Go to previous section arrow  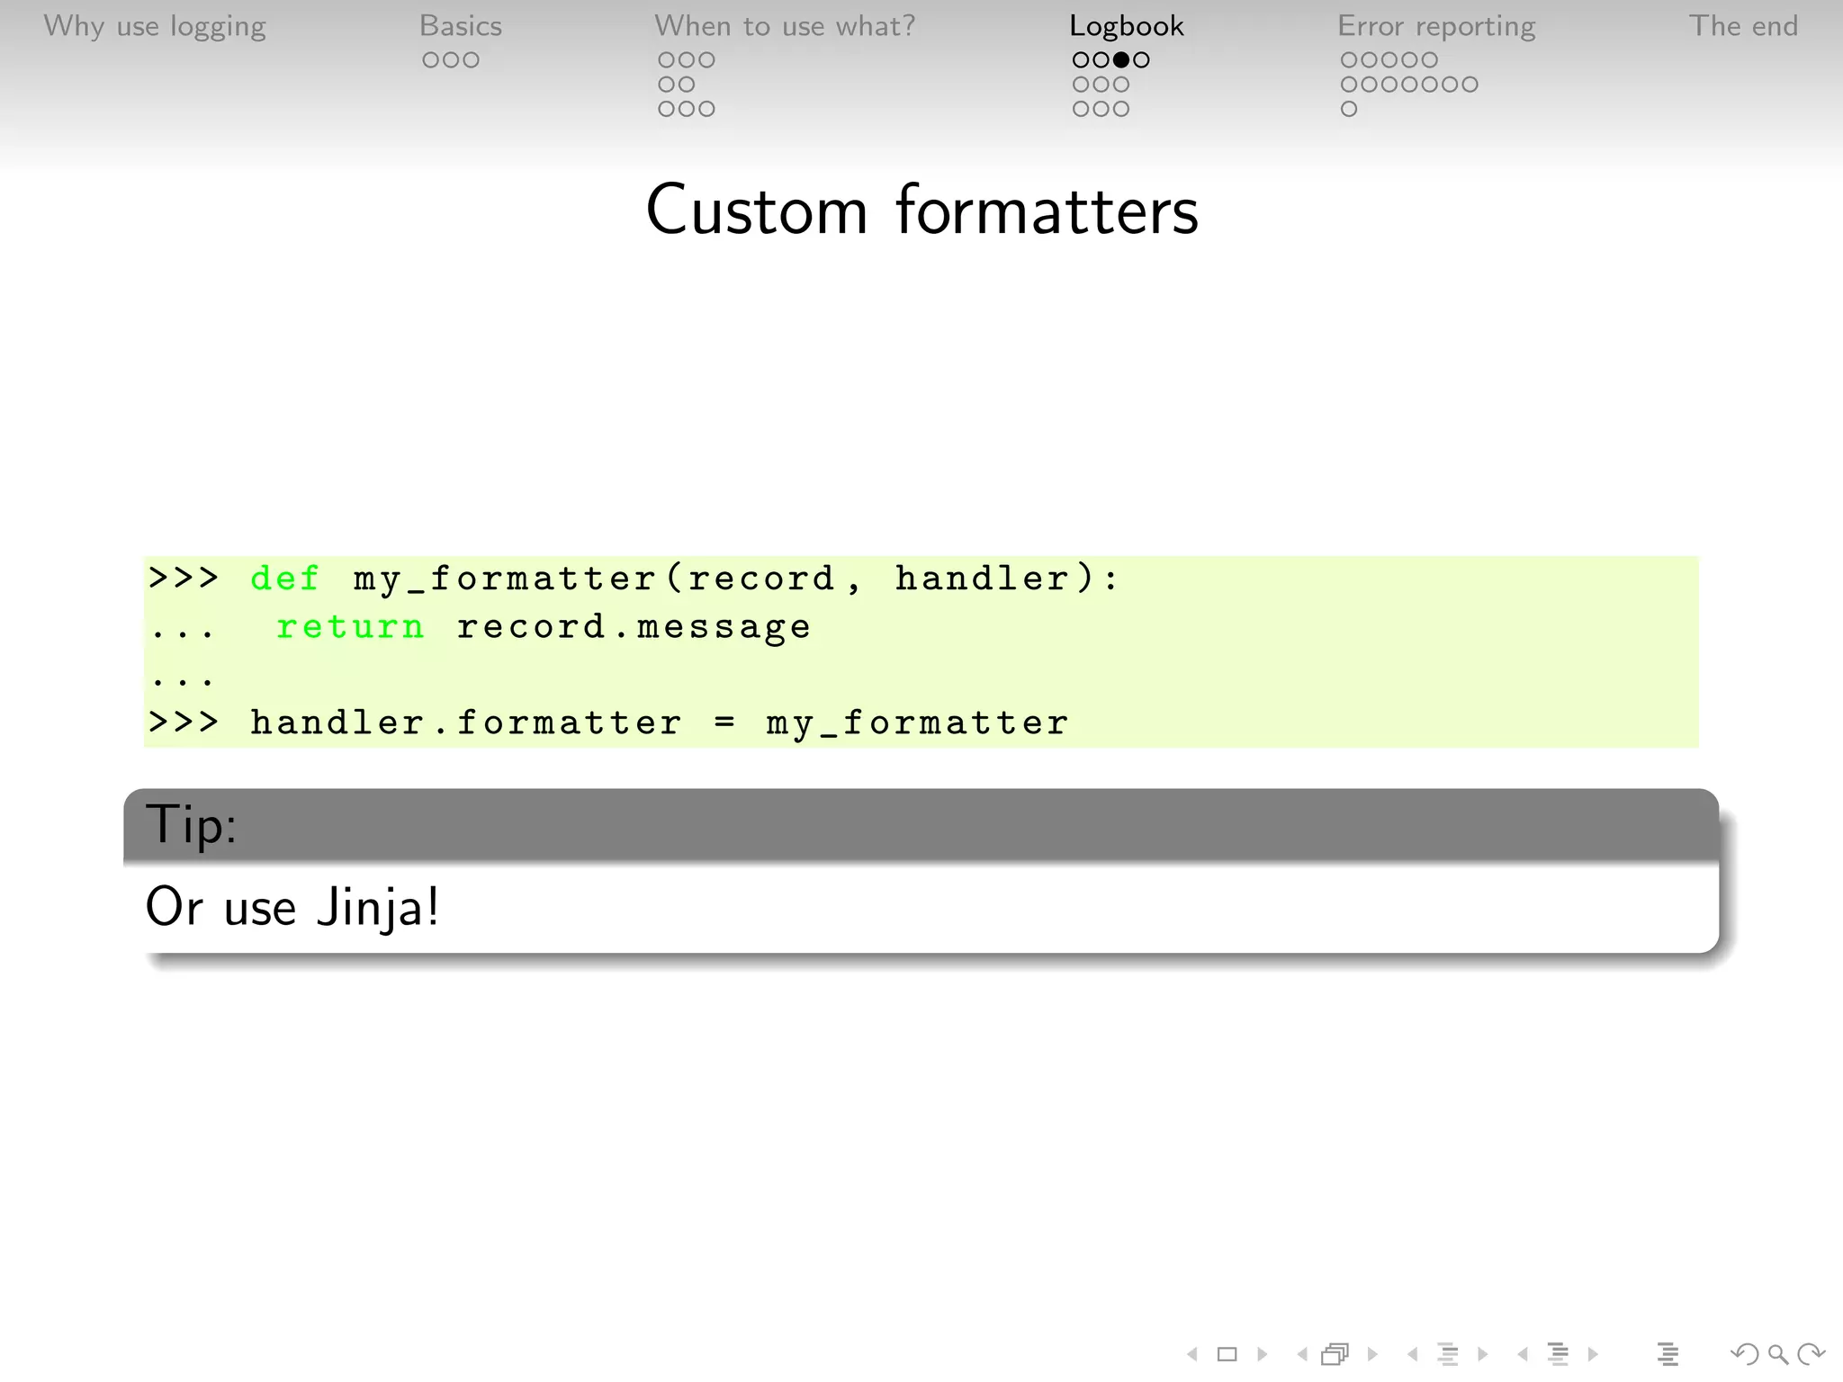point(1523,1353)
